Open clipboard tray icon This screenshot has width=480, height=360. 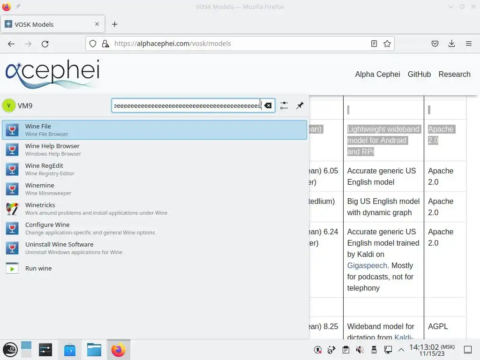click(x=346, y=350)
